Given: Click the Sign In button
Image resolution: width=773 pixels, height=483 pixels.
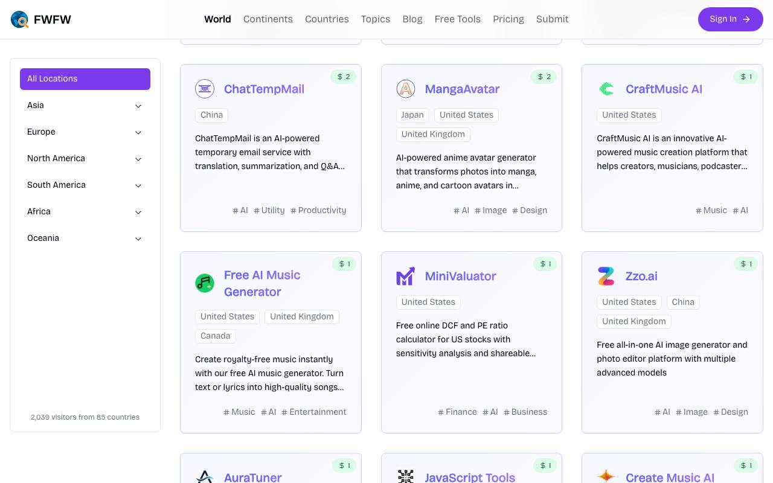Looking at the screenshot, I should click(x=731, y=19).
